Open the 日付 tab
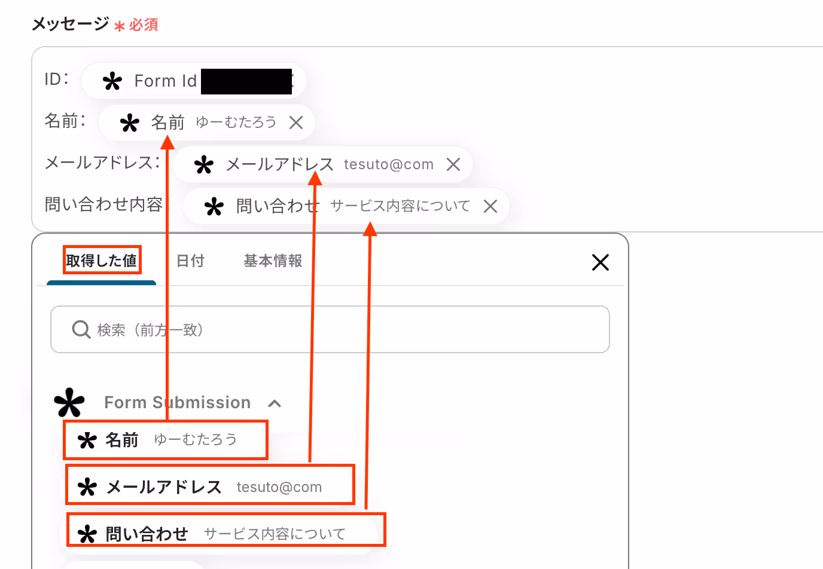 coord(190,261)
